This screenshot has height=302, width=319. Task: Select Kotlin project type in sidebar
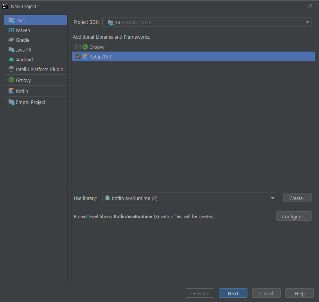36,91
